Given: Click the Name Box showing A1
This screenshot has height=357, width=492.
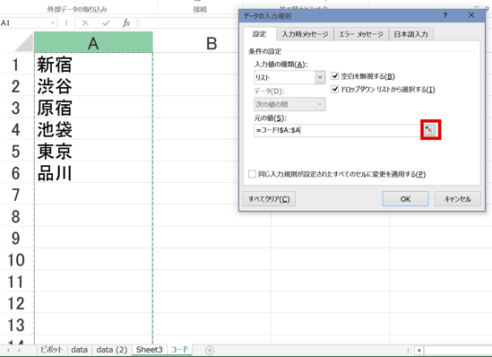Looking at the screenshot, I should click(24, 23).
